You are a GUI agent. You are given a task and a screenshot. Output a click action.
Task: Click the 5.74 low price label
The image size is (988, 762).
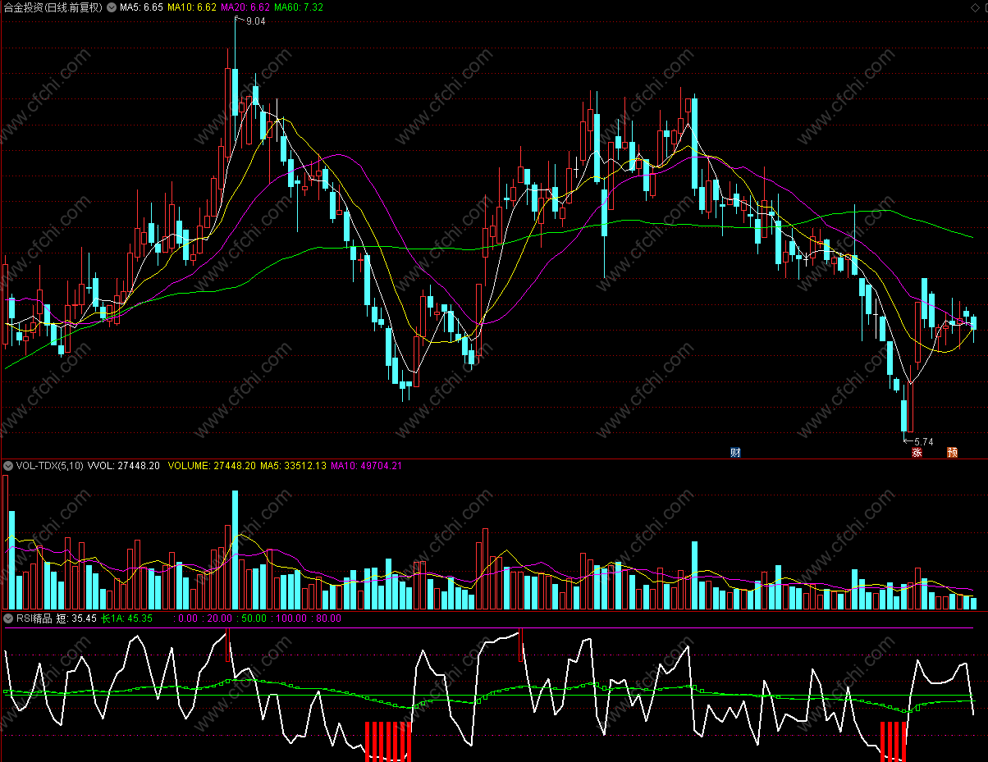click(924, 441)
